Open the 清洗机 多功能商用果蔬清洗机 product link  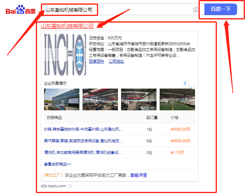coord(83,152)
